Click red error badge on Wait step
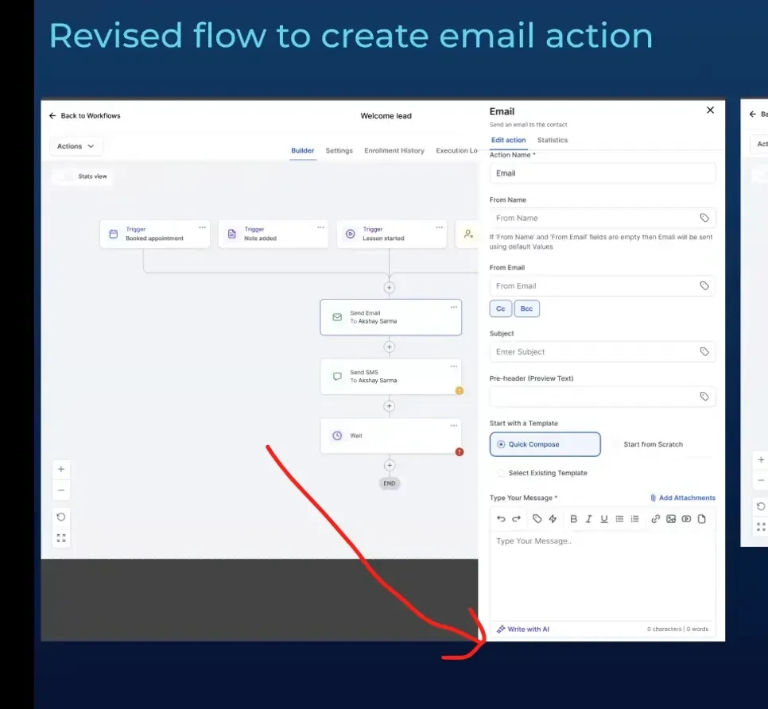 pos(460,452)
